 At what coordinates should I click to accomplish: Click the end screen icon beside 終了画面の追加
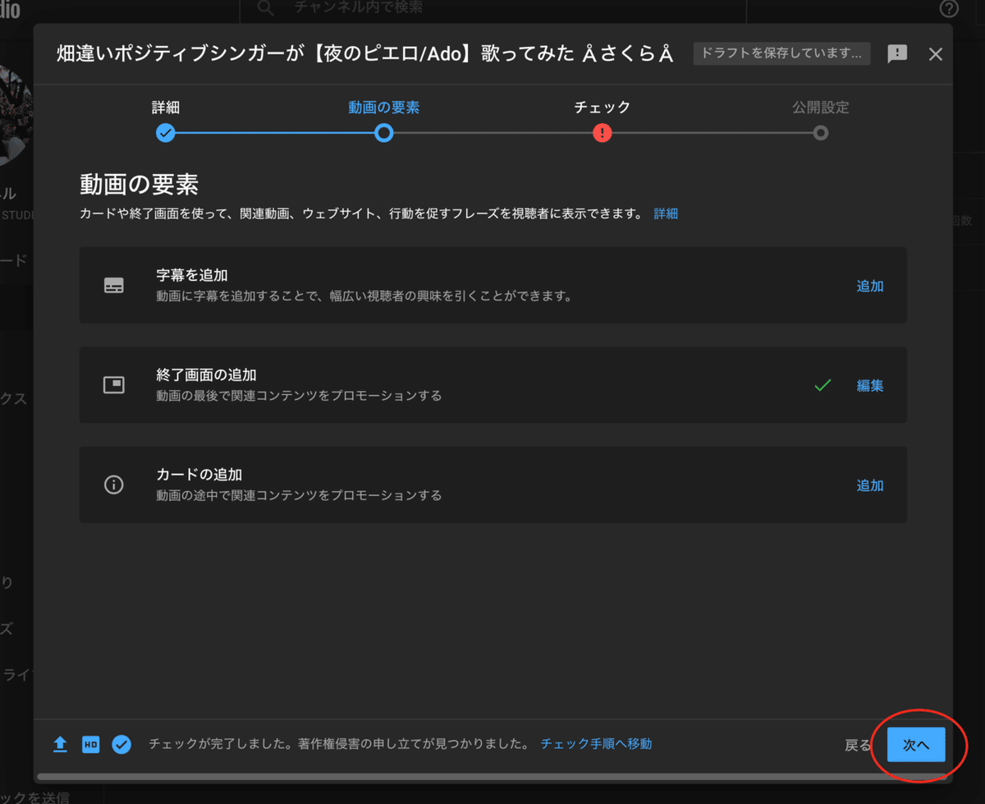[x=114, y=384]
